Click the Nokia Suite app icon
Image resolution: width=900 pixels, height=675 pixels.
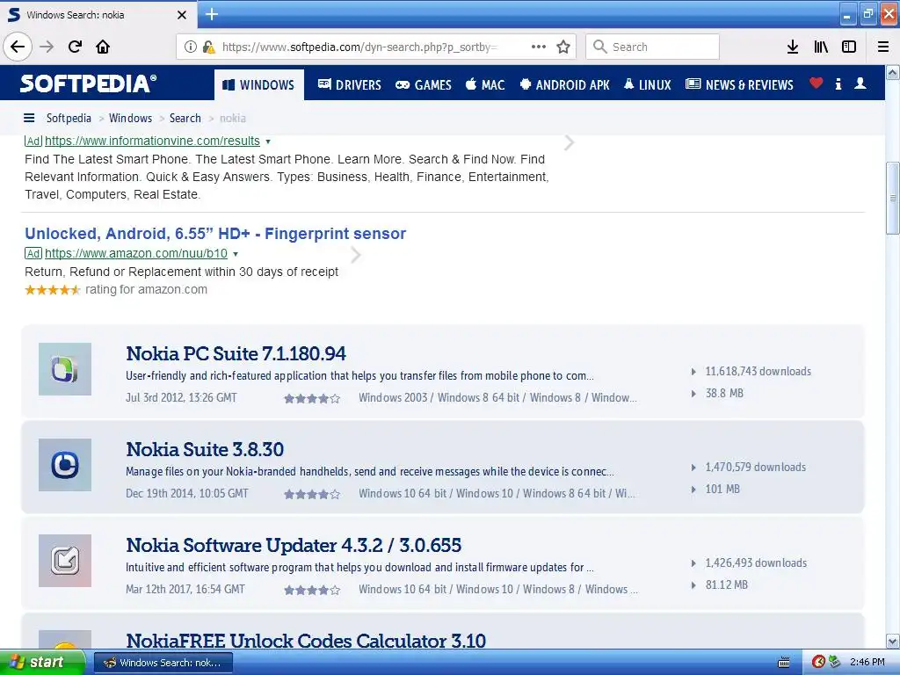[65, 465]
